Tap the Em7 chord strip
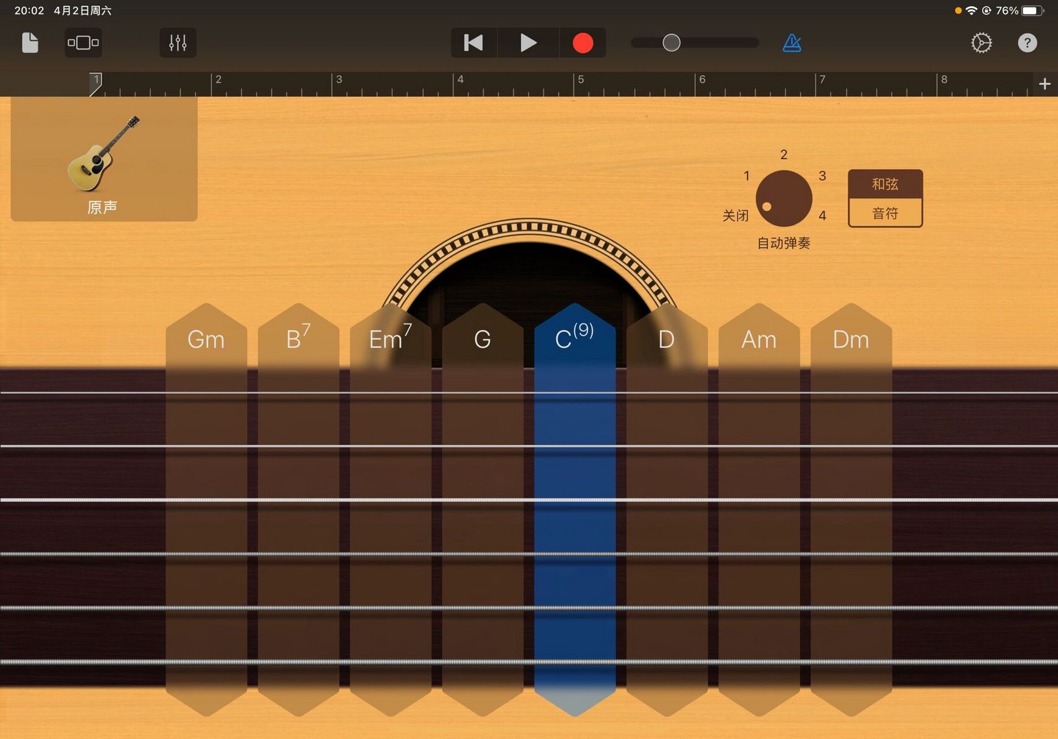The image size is (1058, 739). click(390, 508)
